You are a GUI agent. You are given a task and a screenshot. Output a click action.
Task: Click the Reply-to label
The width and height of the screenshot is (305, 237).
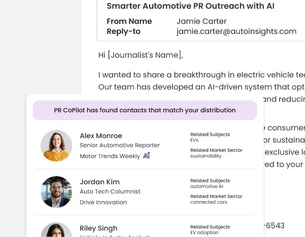point(123,32)
